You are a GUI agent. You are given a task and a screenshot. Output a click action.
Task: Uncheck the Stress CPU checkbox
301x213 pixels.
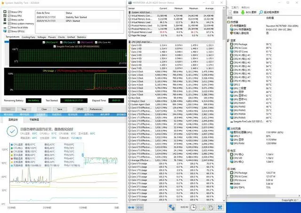pyautogui.click(x=9, y=12)
